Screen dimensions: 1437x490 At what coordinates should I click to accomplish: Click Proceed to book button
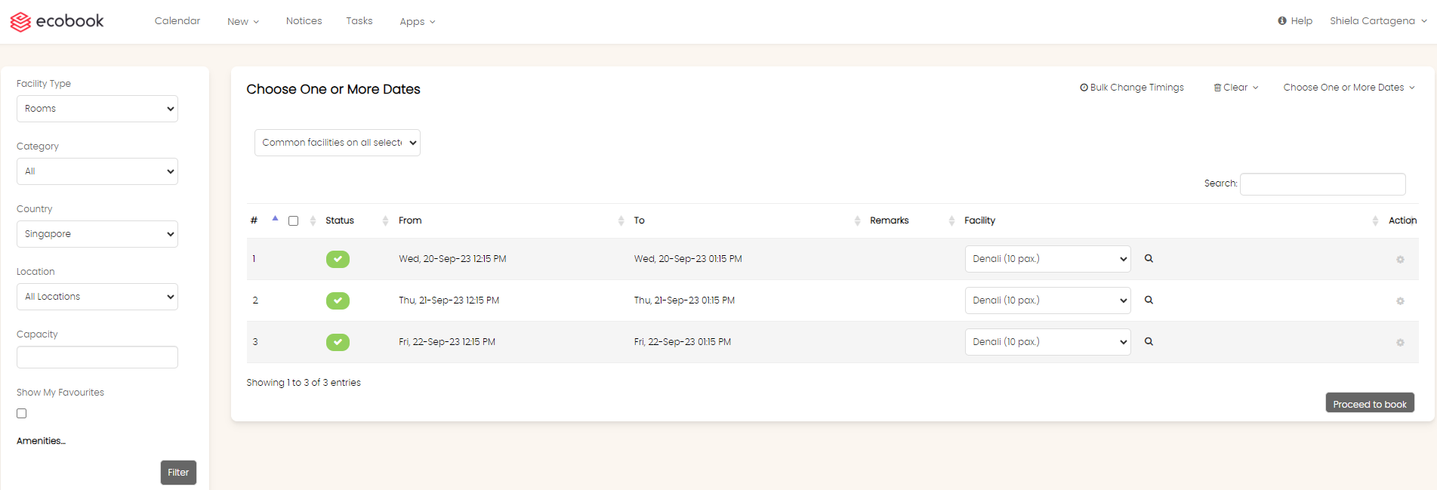[1370, 403]
